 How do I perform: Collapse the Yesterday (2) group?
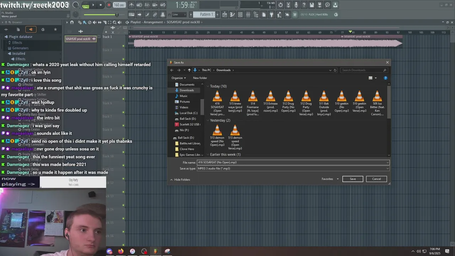208,121
